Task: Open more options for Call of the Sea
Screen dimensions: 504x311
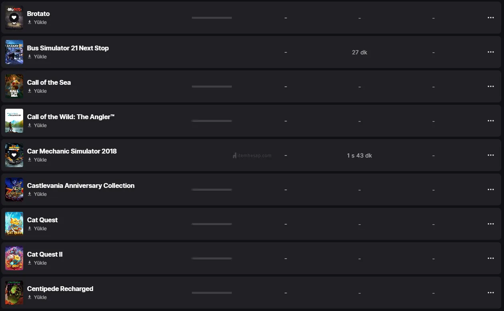Action: click(491, 86)
